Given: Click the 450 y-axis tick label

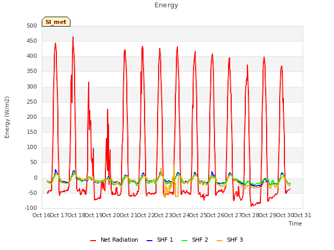Looking at the screenshot, I should (x=32, y=41).
